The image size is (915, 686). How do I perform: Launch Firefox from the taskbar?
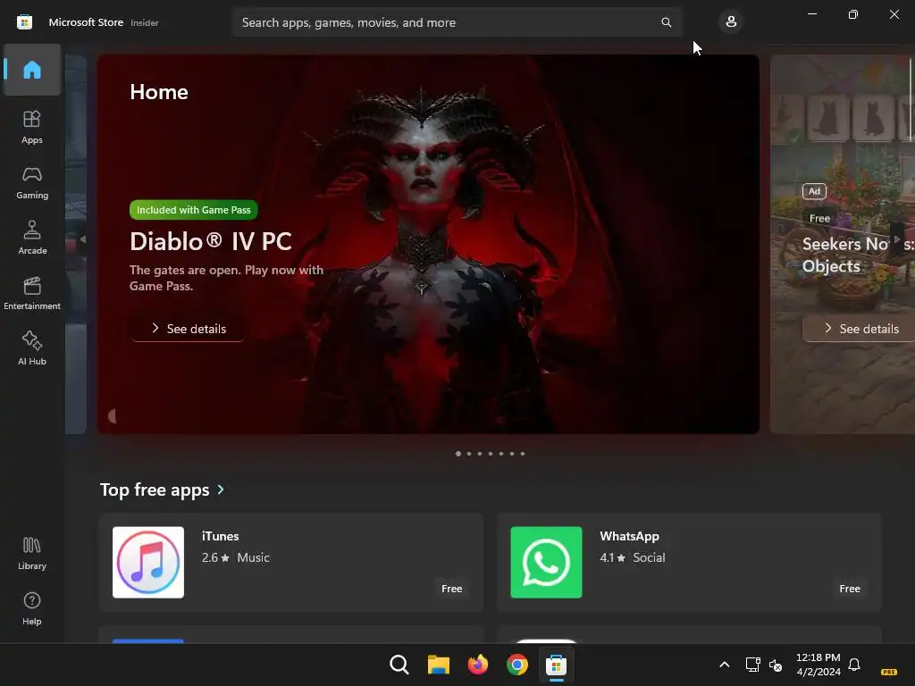coord(478,665)
